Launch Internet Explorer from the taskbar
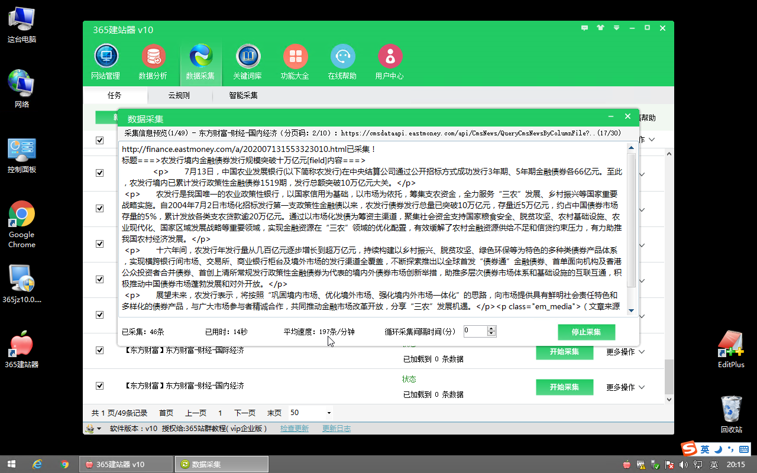The width and height of the screenshot is (757, 473). click(38, 464)
